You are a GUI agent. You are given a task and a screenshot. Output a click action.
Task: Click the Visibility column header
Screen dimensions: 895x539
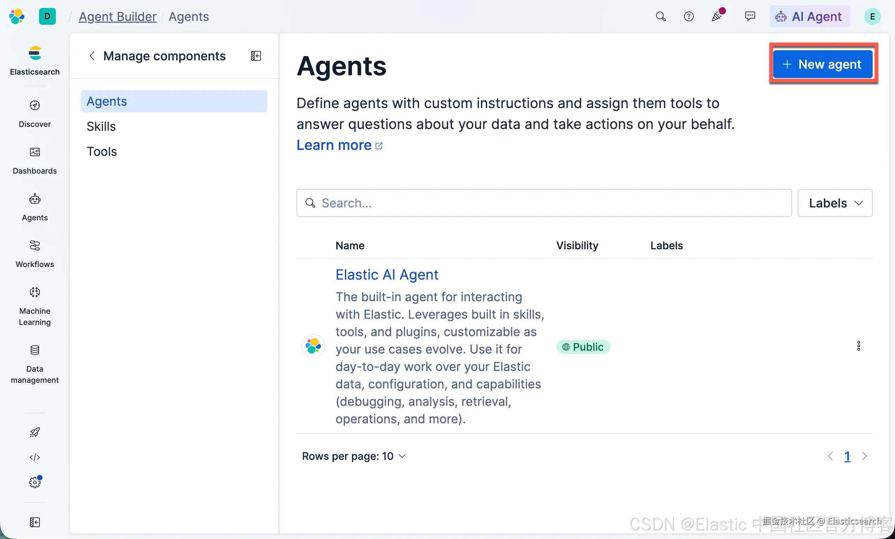pos(577,245)
